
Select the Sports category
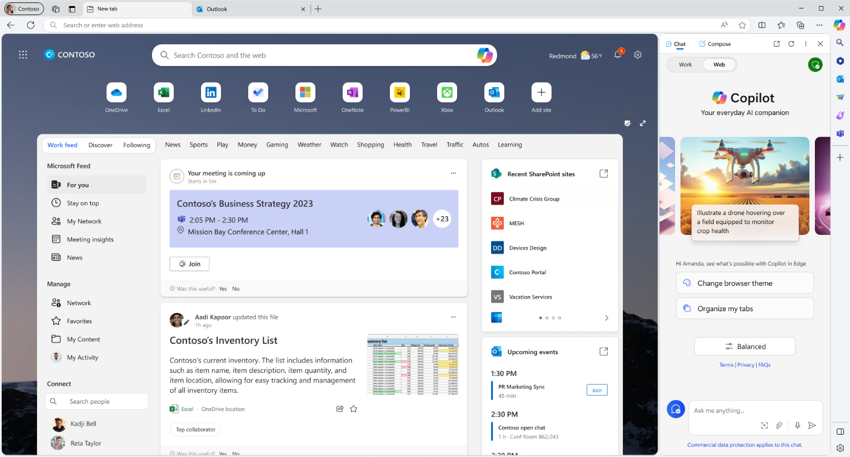[x=199, y=145]
